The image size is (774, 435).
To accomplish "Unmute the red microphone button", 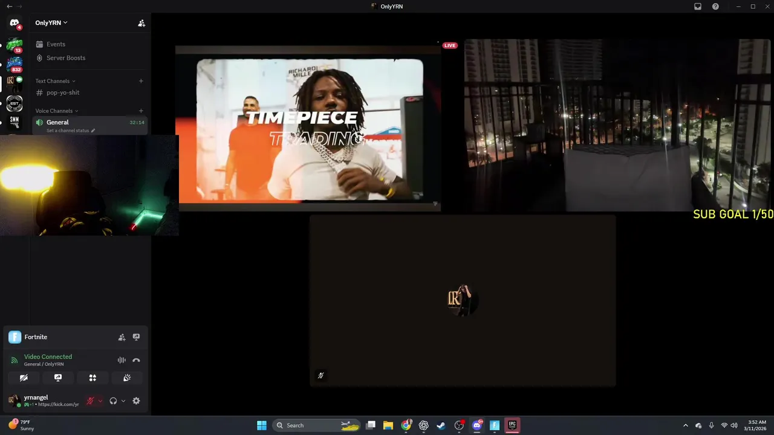I will pyautogui.click(x=91, y=401).
